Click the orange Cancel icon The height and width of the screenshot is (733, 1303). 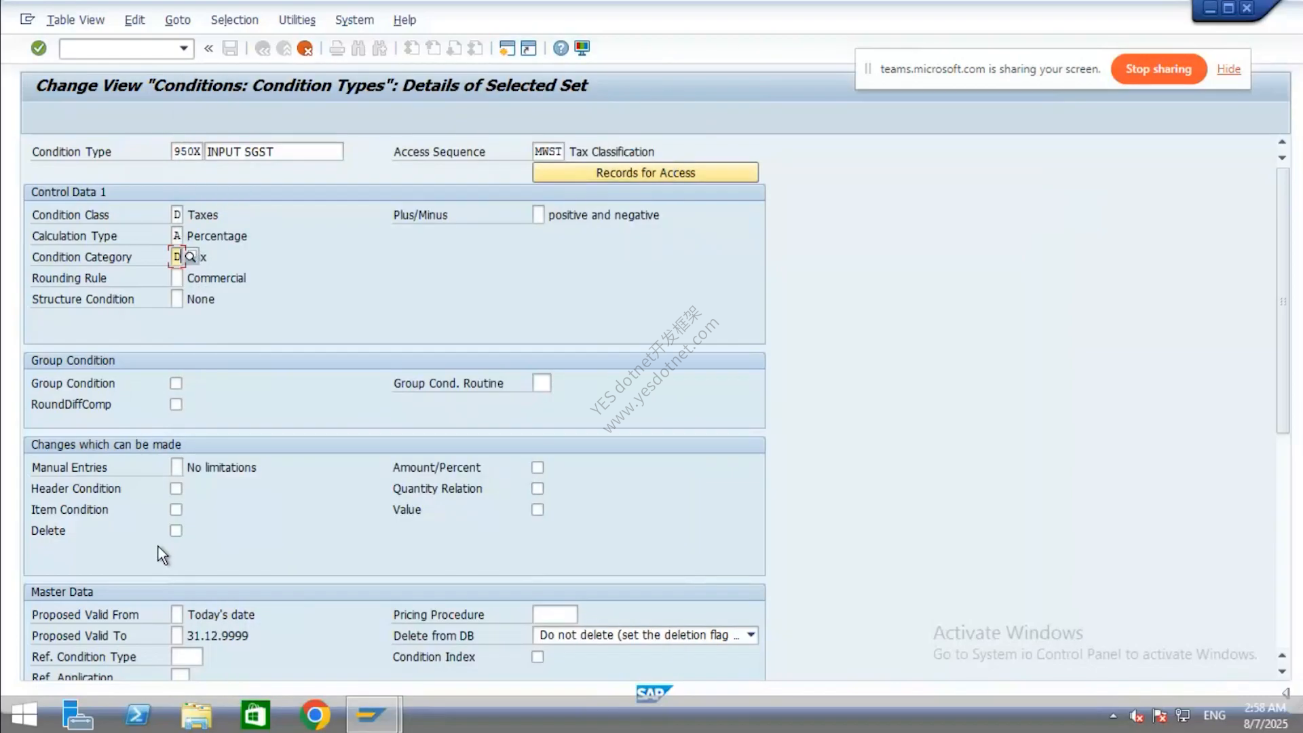pyautogui.click(x=305, y=48)
